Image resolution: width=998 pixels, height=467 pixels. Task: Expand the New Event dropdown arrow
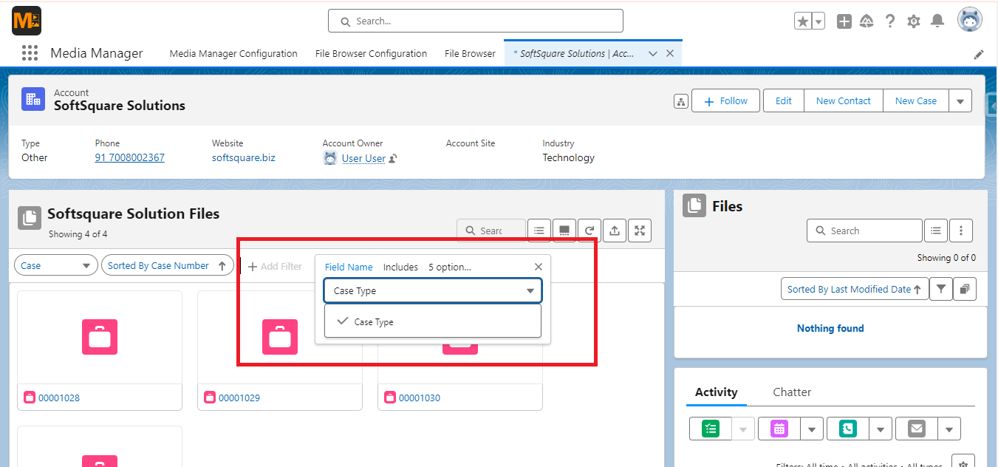[x=812, y=429]
